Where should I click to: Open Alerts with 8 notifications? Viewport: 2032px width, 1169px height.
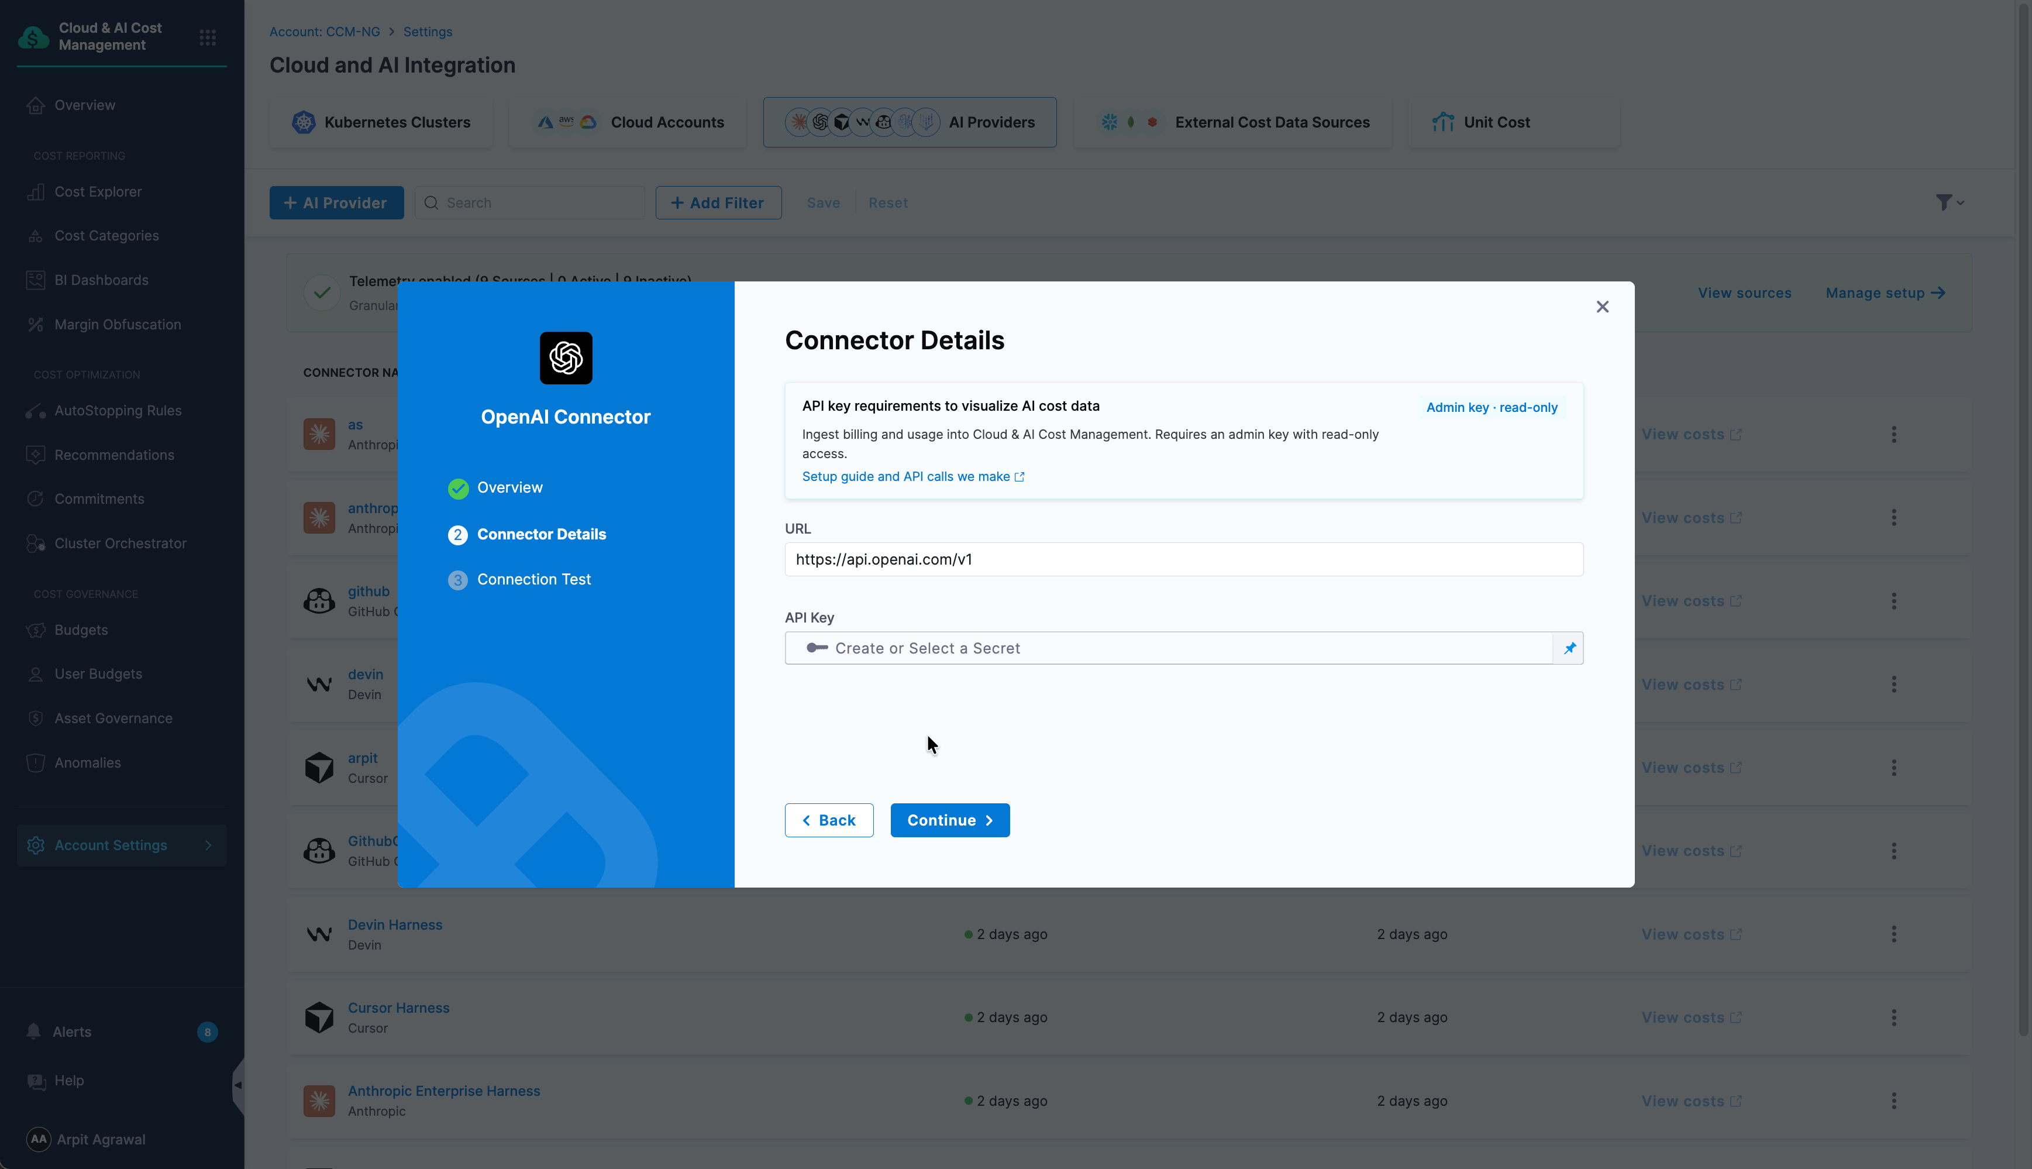point(121,1032)
